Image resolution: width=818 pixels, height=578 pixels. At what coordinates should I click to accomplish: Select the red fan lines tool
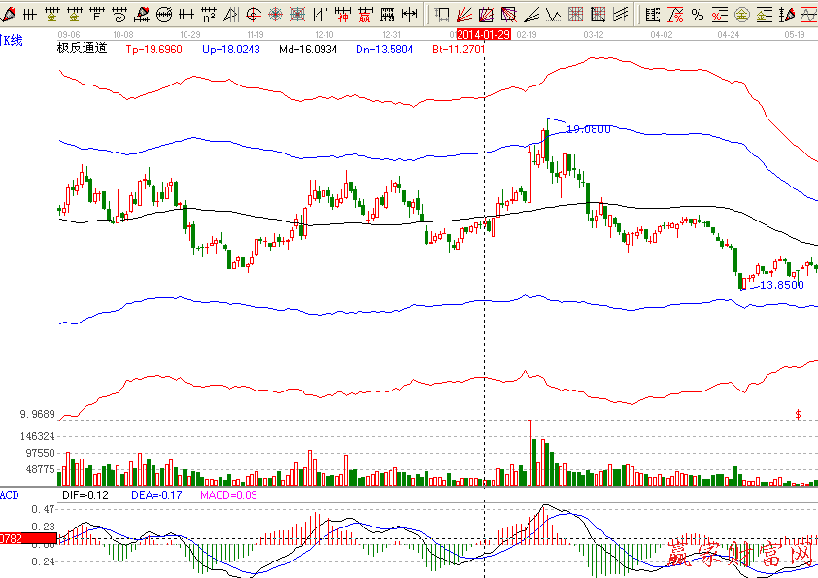465,15
